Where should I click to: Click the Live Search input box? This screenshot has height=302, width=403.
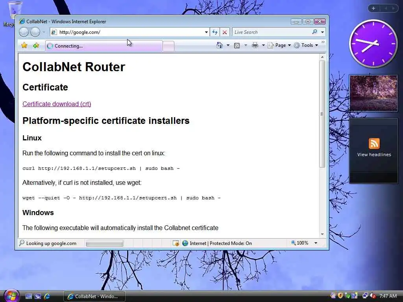coord(271,32)
